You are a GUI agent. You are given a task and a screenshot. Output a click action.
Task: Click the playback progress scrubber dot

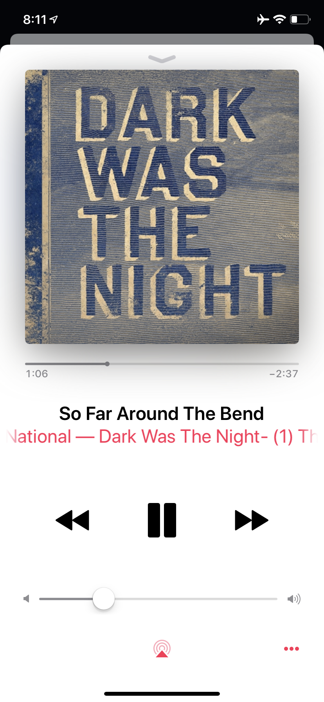tap(107, 364)
